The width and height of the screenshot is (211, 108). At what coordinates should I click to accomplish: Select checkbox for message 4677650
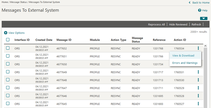(x=8, y=64)
